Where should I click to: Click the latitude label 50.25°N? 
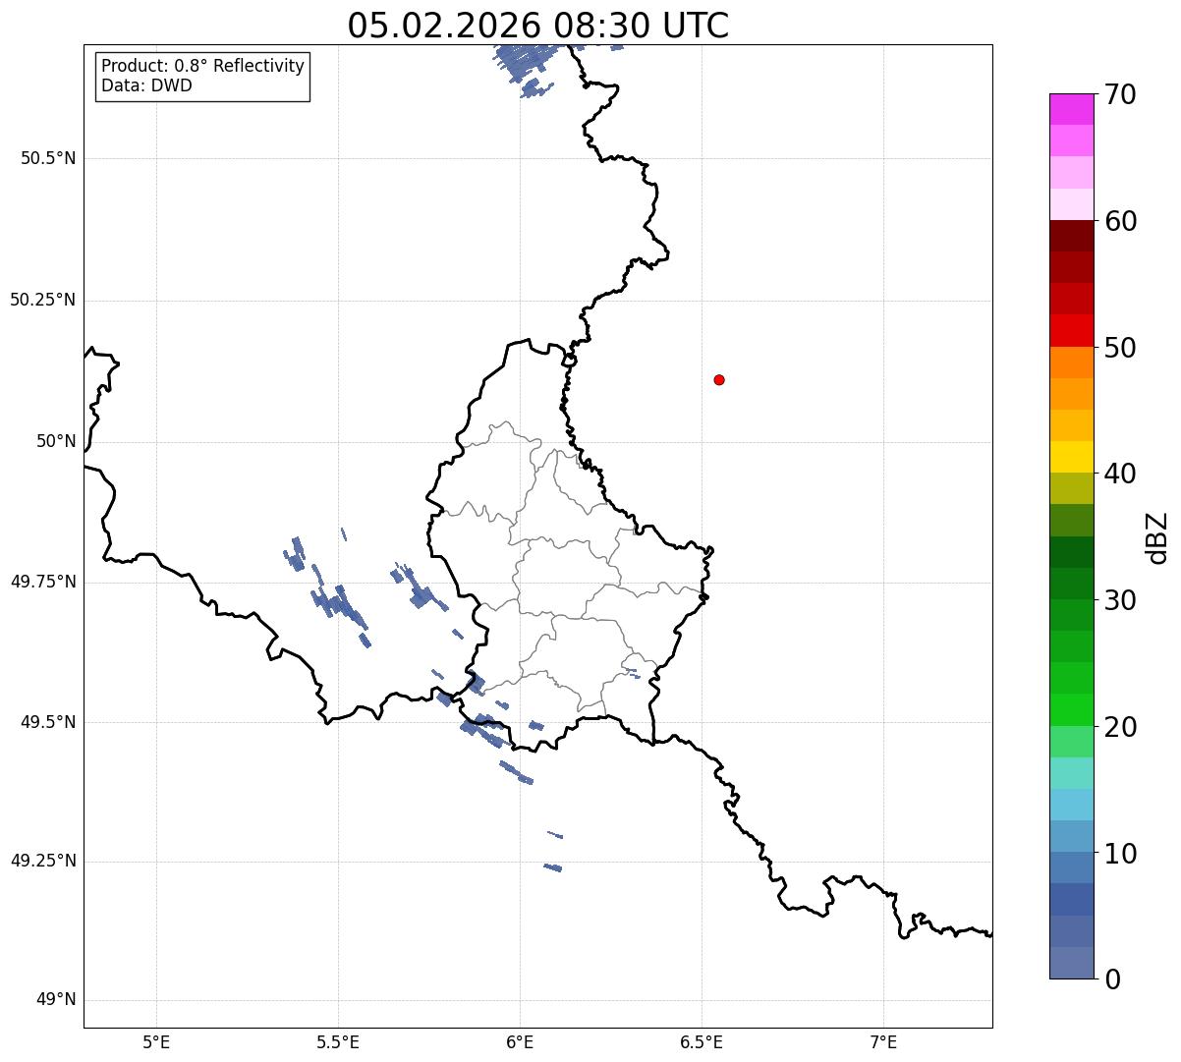coord(43,300)
